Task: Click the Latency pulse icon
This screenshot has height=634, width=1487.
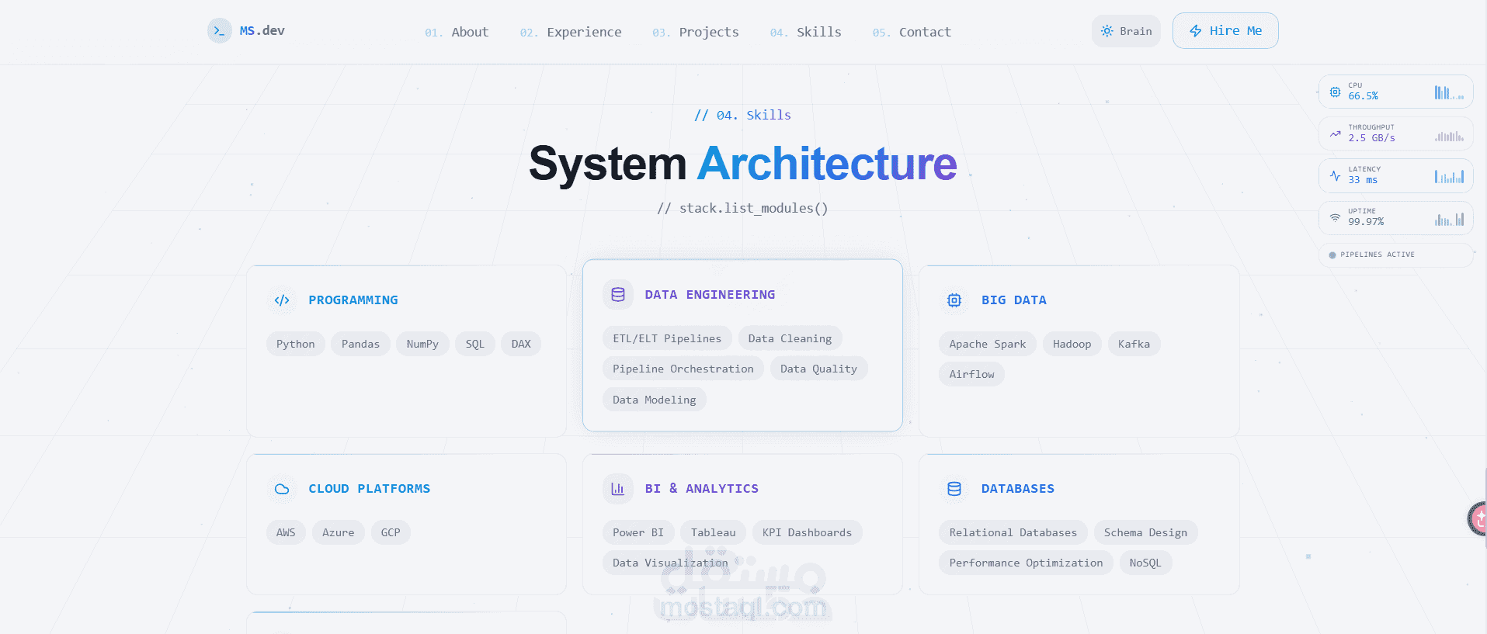Action: pyautogui.click(x=1335, y=175)
